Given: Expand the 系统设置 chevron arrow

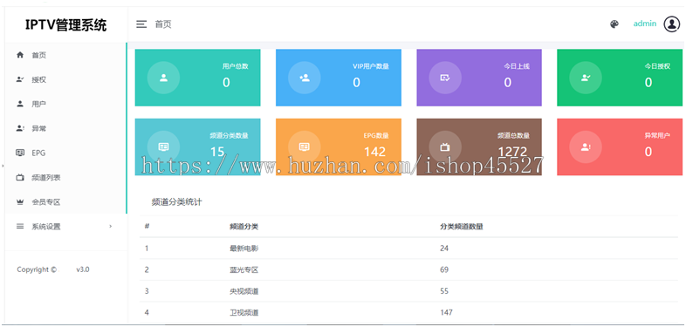Looking at the screenshot, I should [x=110, y=226].
